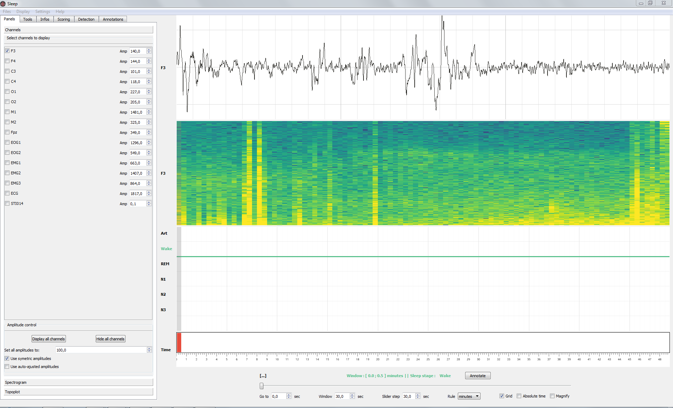This screenshot has width=673, height=408.
Task: Click the C3 amplitude input field
Action: pos(138,72)
